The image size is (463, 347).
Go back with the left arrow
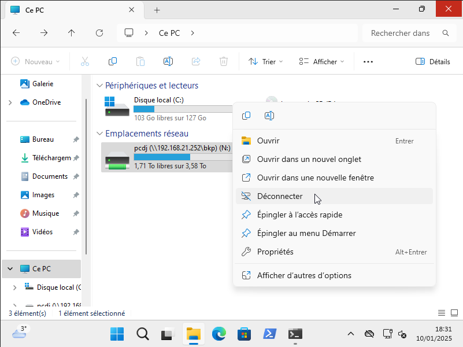[x=16, y=33]
